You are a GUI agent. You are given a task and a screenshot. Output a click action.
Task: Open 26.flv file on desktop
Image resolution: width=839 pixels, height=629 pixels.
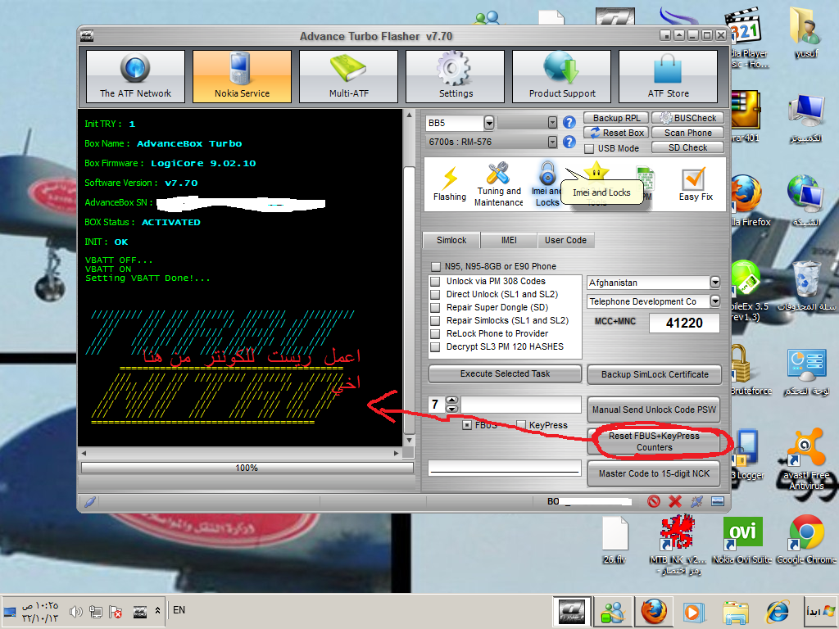point(615,541)
